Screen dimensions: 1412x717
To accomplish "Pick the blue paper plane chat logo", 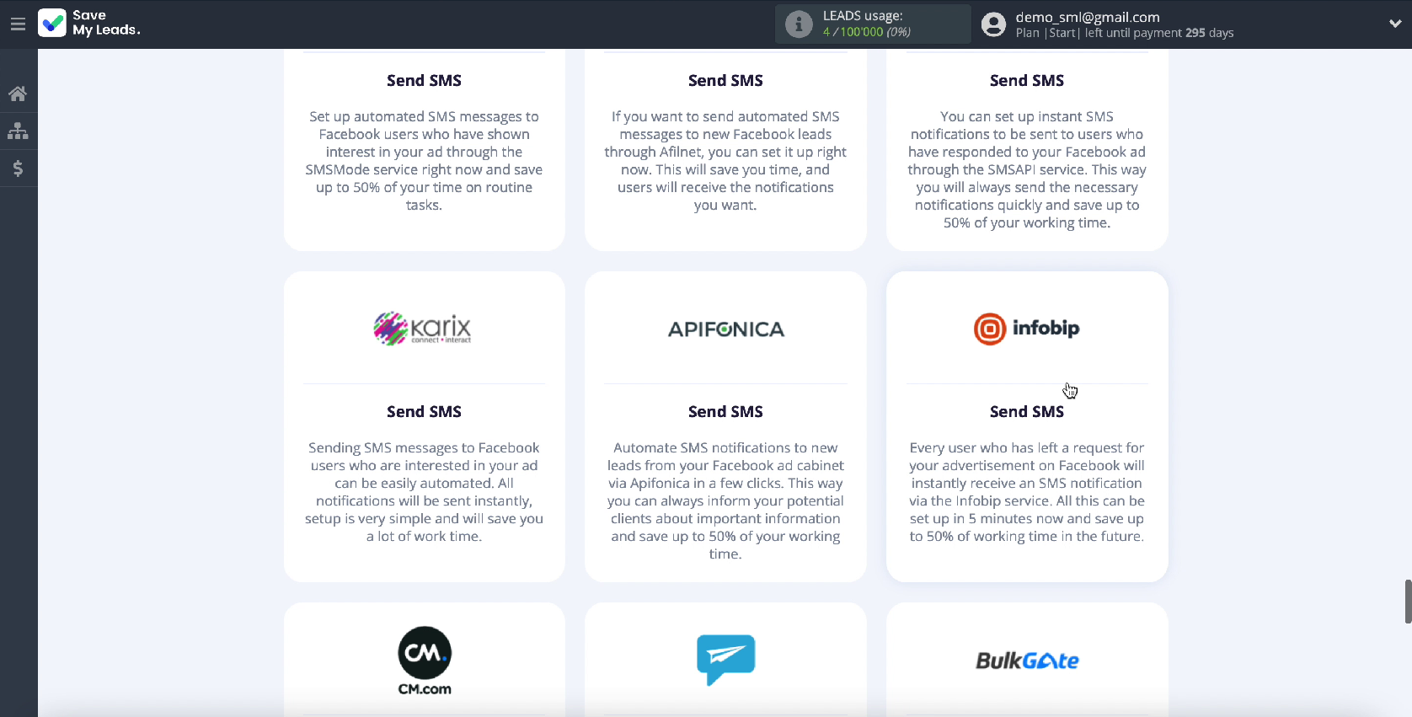I will pyautogui.click(x=725, y=660).
